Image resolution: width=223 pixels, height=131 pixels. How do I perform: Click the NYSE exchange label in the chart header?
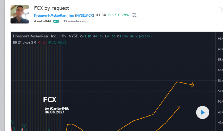73,36
